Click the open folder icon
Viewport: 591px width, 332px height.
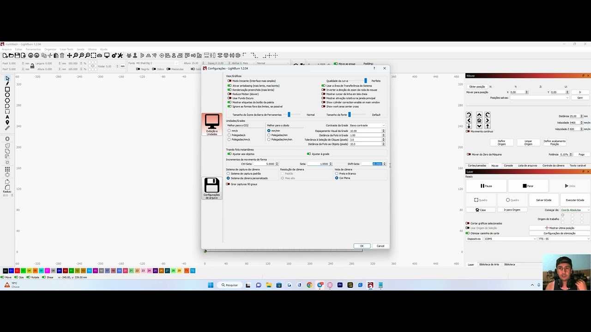coord(11,55)
